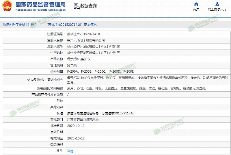Click the bullet dot icon beside 注

point(58,151)
